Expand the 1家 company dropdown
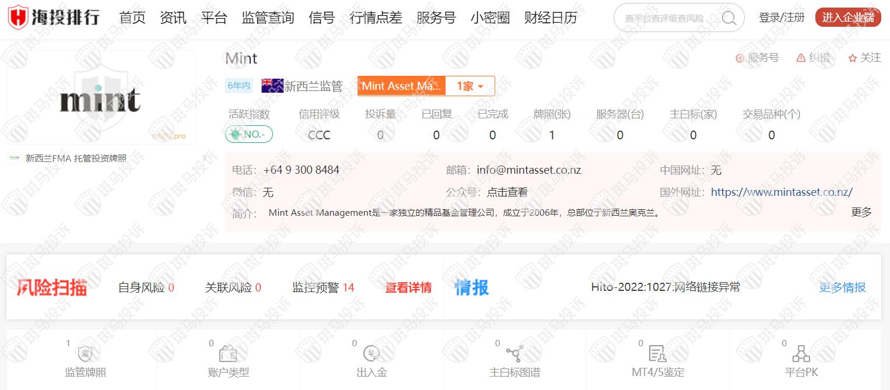Image resolution: width=890 pixels, height=390 pixels. (x=470, y=86)
